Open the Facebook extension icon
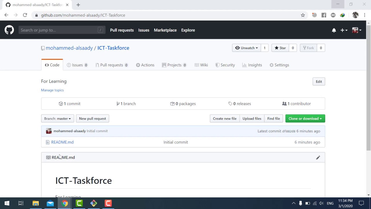This screenshot has width=371, height=209. coord(324,15)
